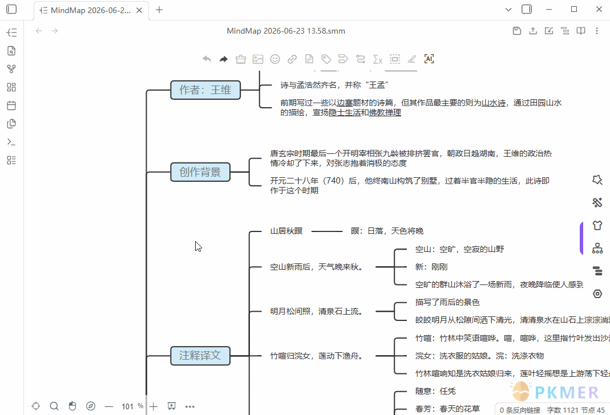Zoom out with the minus button

[109, 406]
